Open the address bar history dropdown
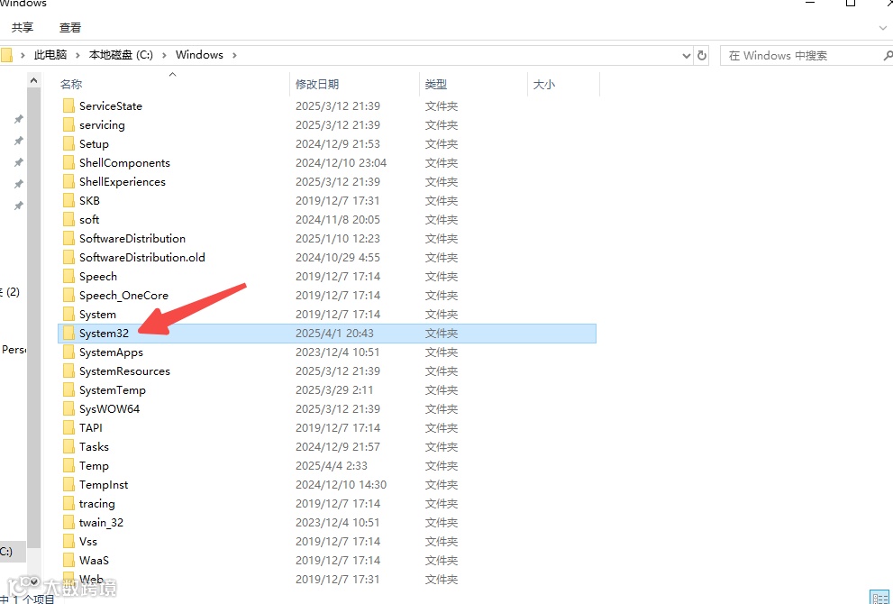Image resolution: width=893 pixels, height=604 pixels. (x=687, y=56)
